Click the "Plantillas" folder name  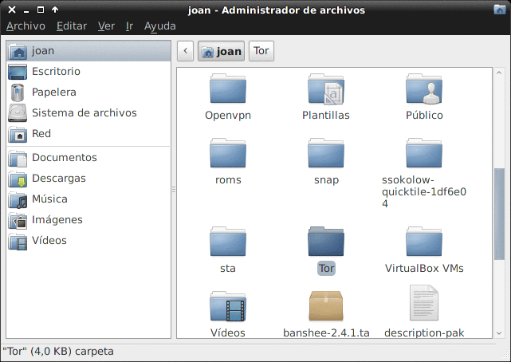click(326, 116)
